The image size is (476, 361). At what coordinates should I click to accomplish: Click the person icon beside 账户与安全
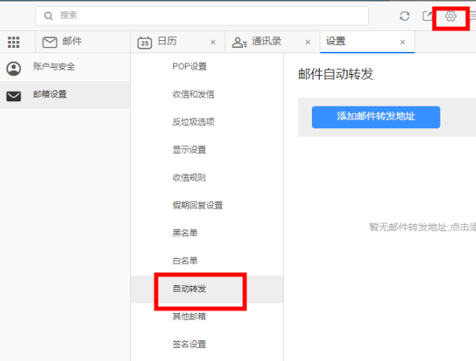click(13, 67)
